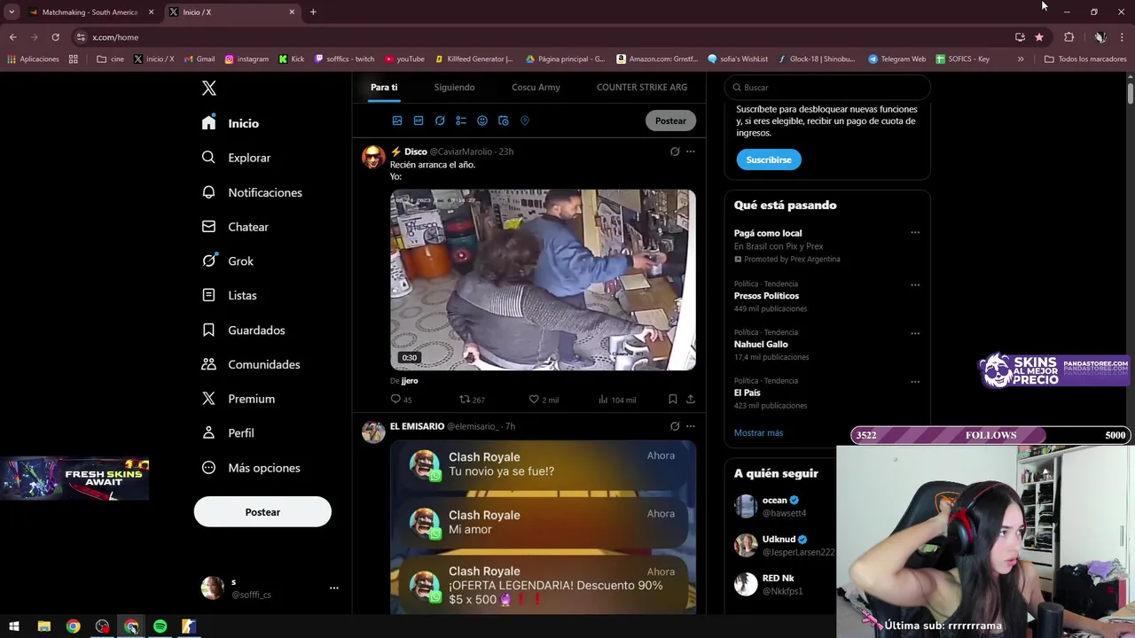Open the El País trend

(747, 393)
